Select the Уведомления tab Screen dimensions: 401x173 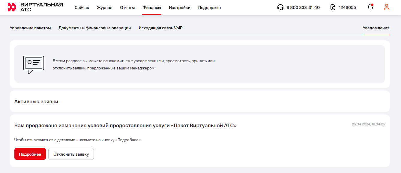(x=376, y=28)
